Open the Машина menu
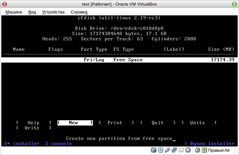239x155 pixels. pos(14,12)
